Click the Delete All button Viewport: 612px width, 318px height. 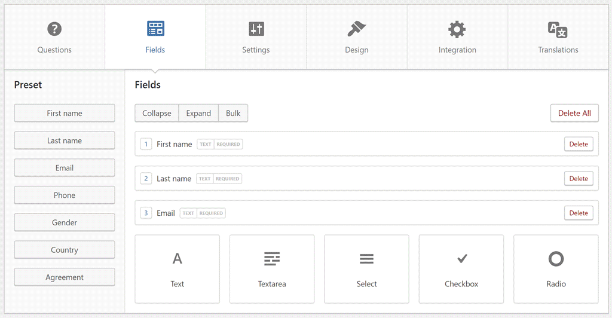[574, 113]
